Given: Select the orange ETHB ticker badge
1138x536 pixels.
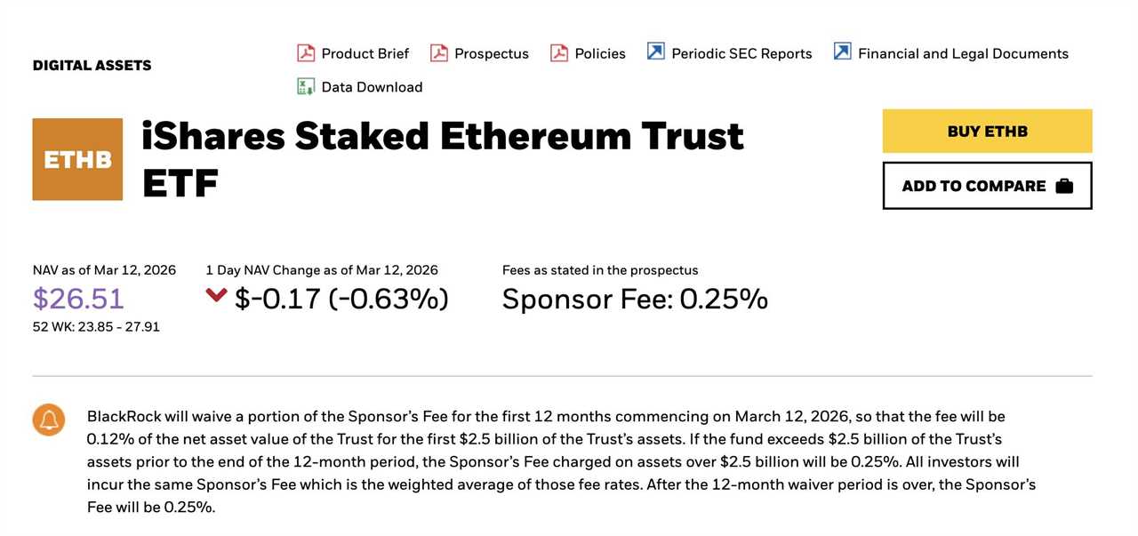Looking at the screenshot, I should 77,159.
